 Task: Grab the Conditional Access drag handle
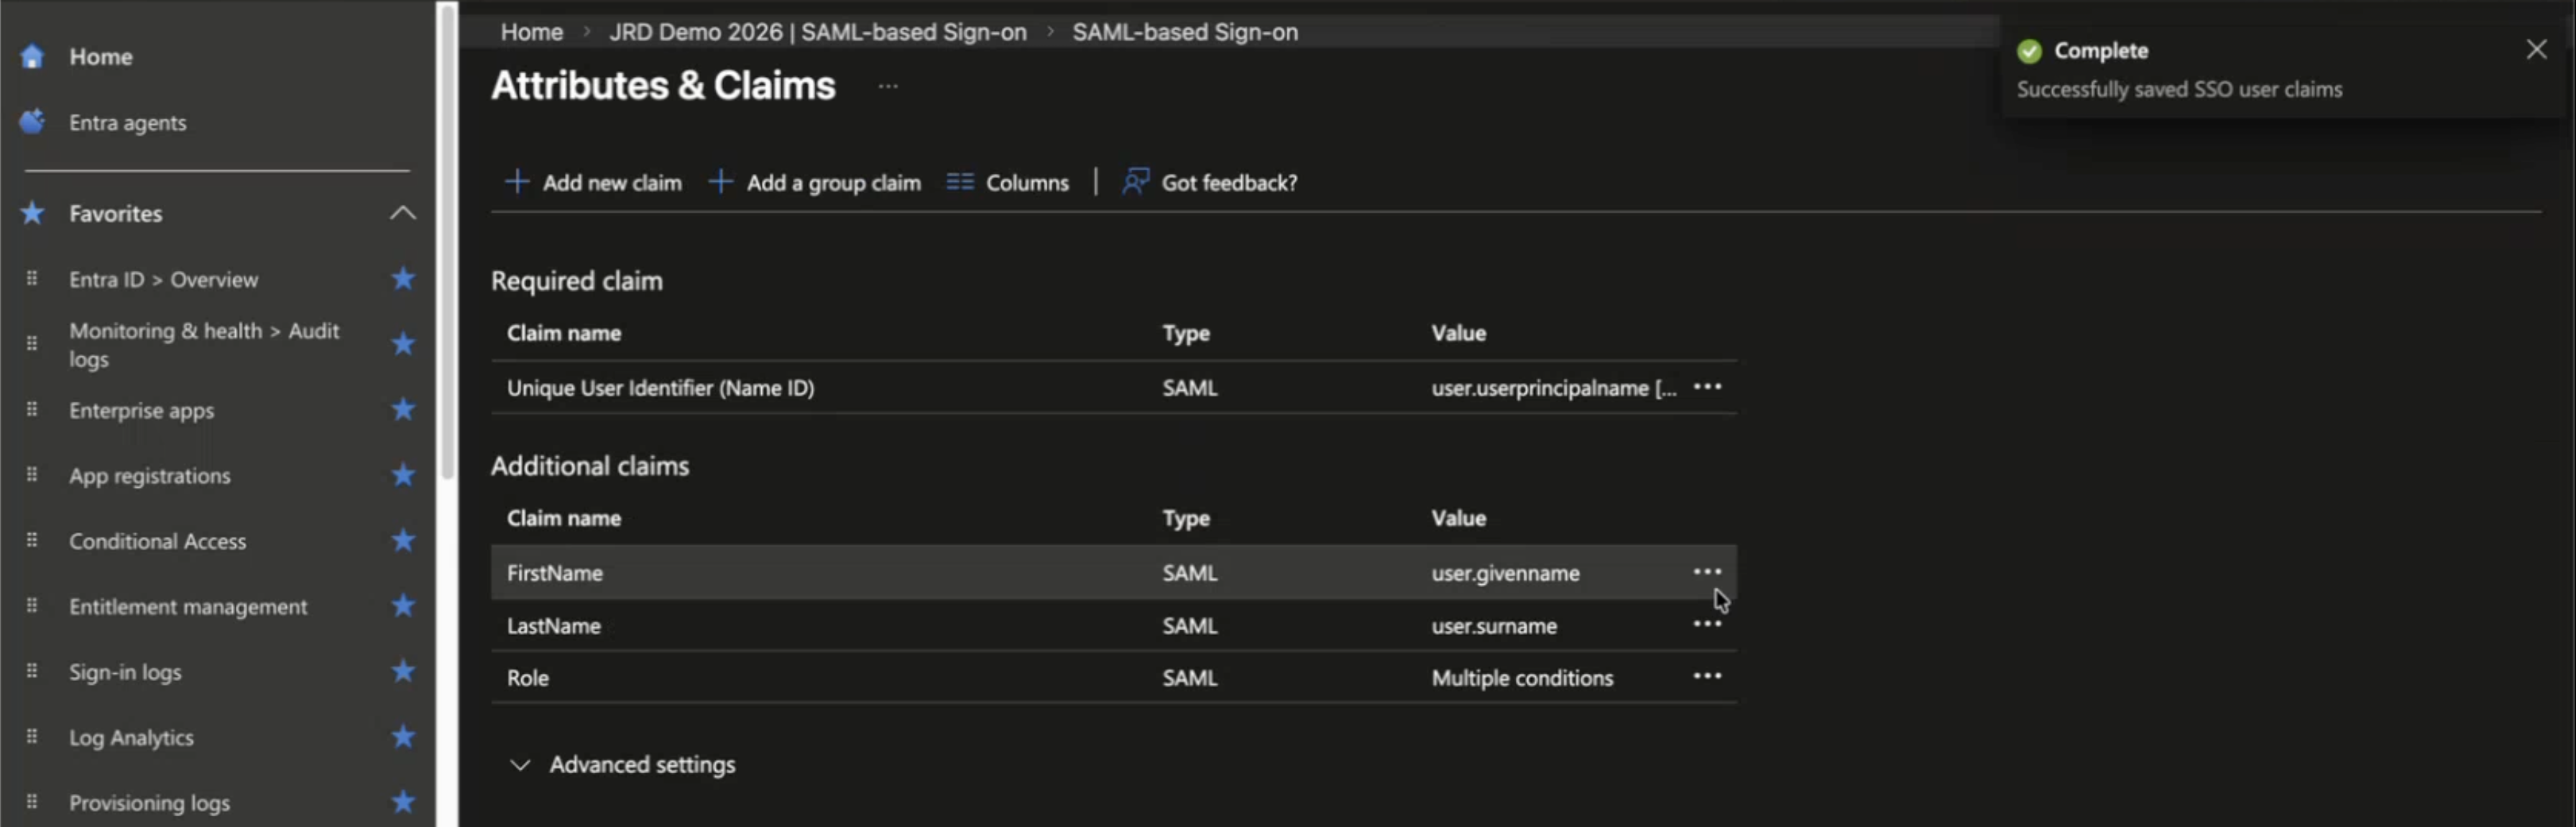coord(32,541)
